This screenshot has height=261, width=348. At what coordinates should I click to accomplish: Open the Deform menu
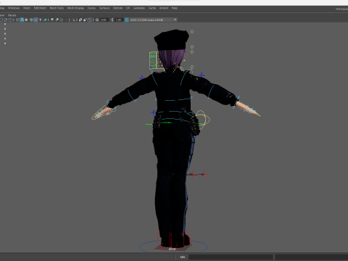[x=117, y=8]
